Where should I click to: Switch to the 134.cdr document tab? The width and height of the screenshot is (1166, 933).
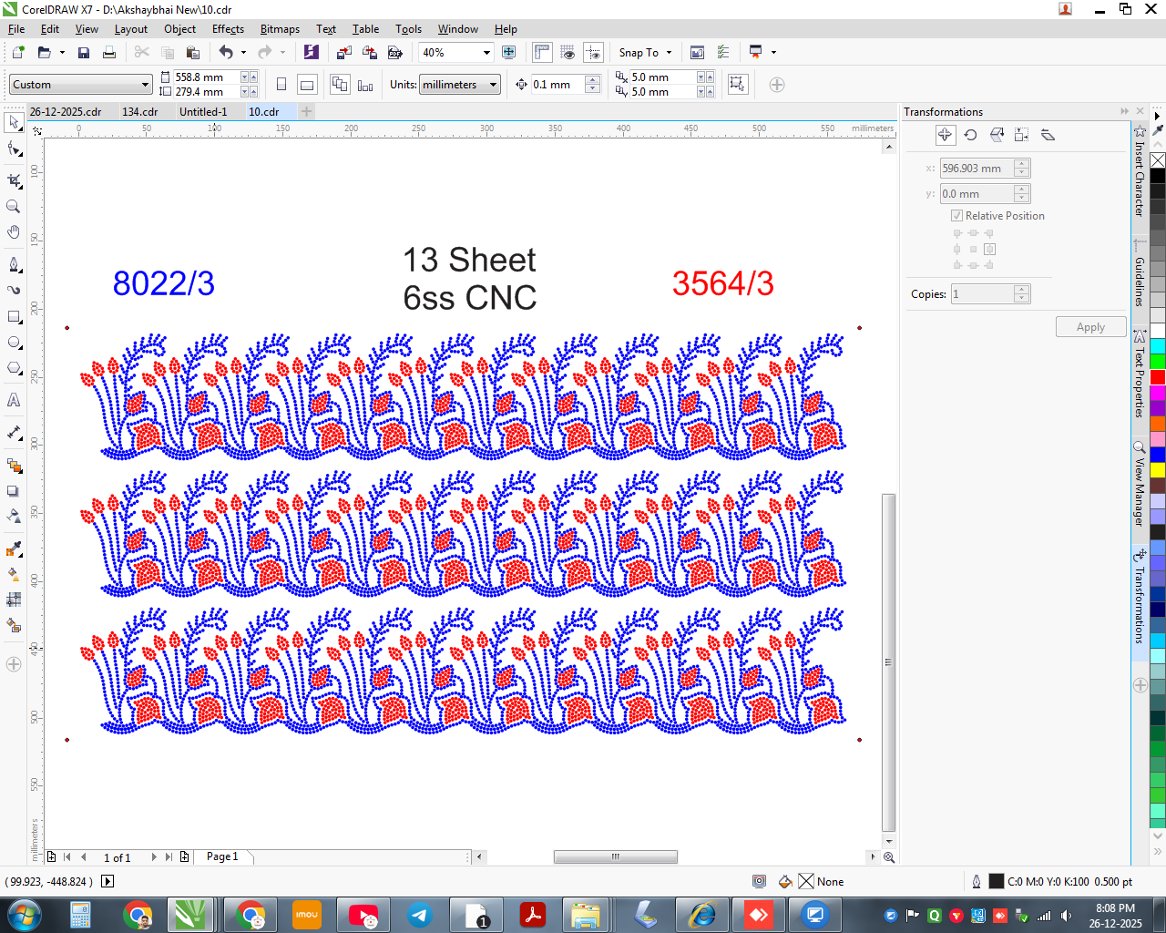pyautogui.click(x=140, y=112)
